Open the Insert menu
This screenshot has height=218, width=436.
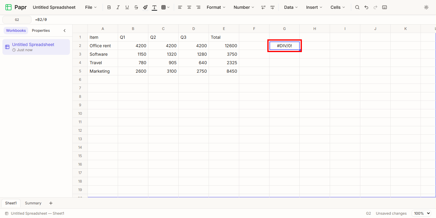click(x=314, y=7)
